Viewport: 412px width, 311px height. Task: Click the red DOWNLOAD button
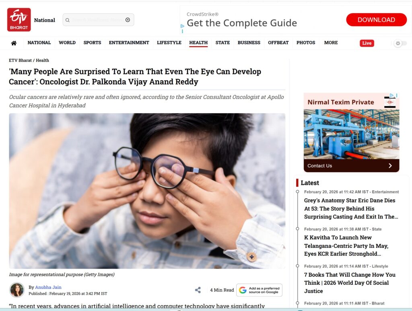pyautogui.click(x=376, y=20)
